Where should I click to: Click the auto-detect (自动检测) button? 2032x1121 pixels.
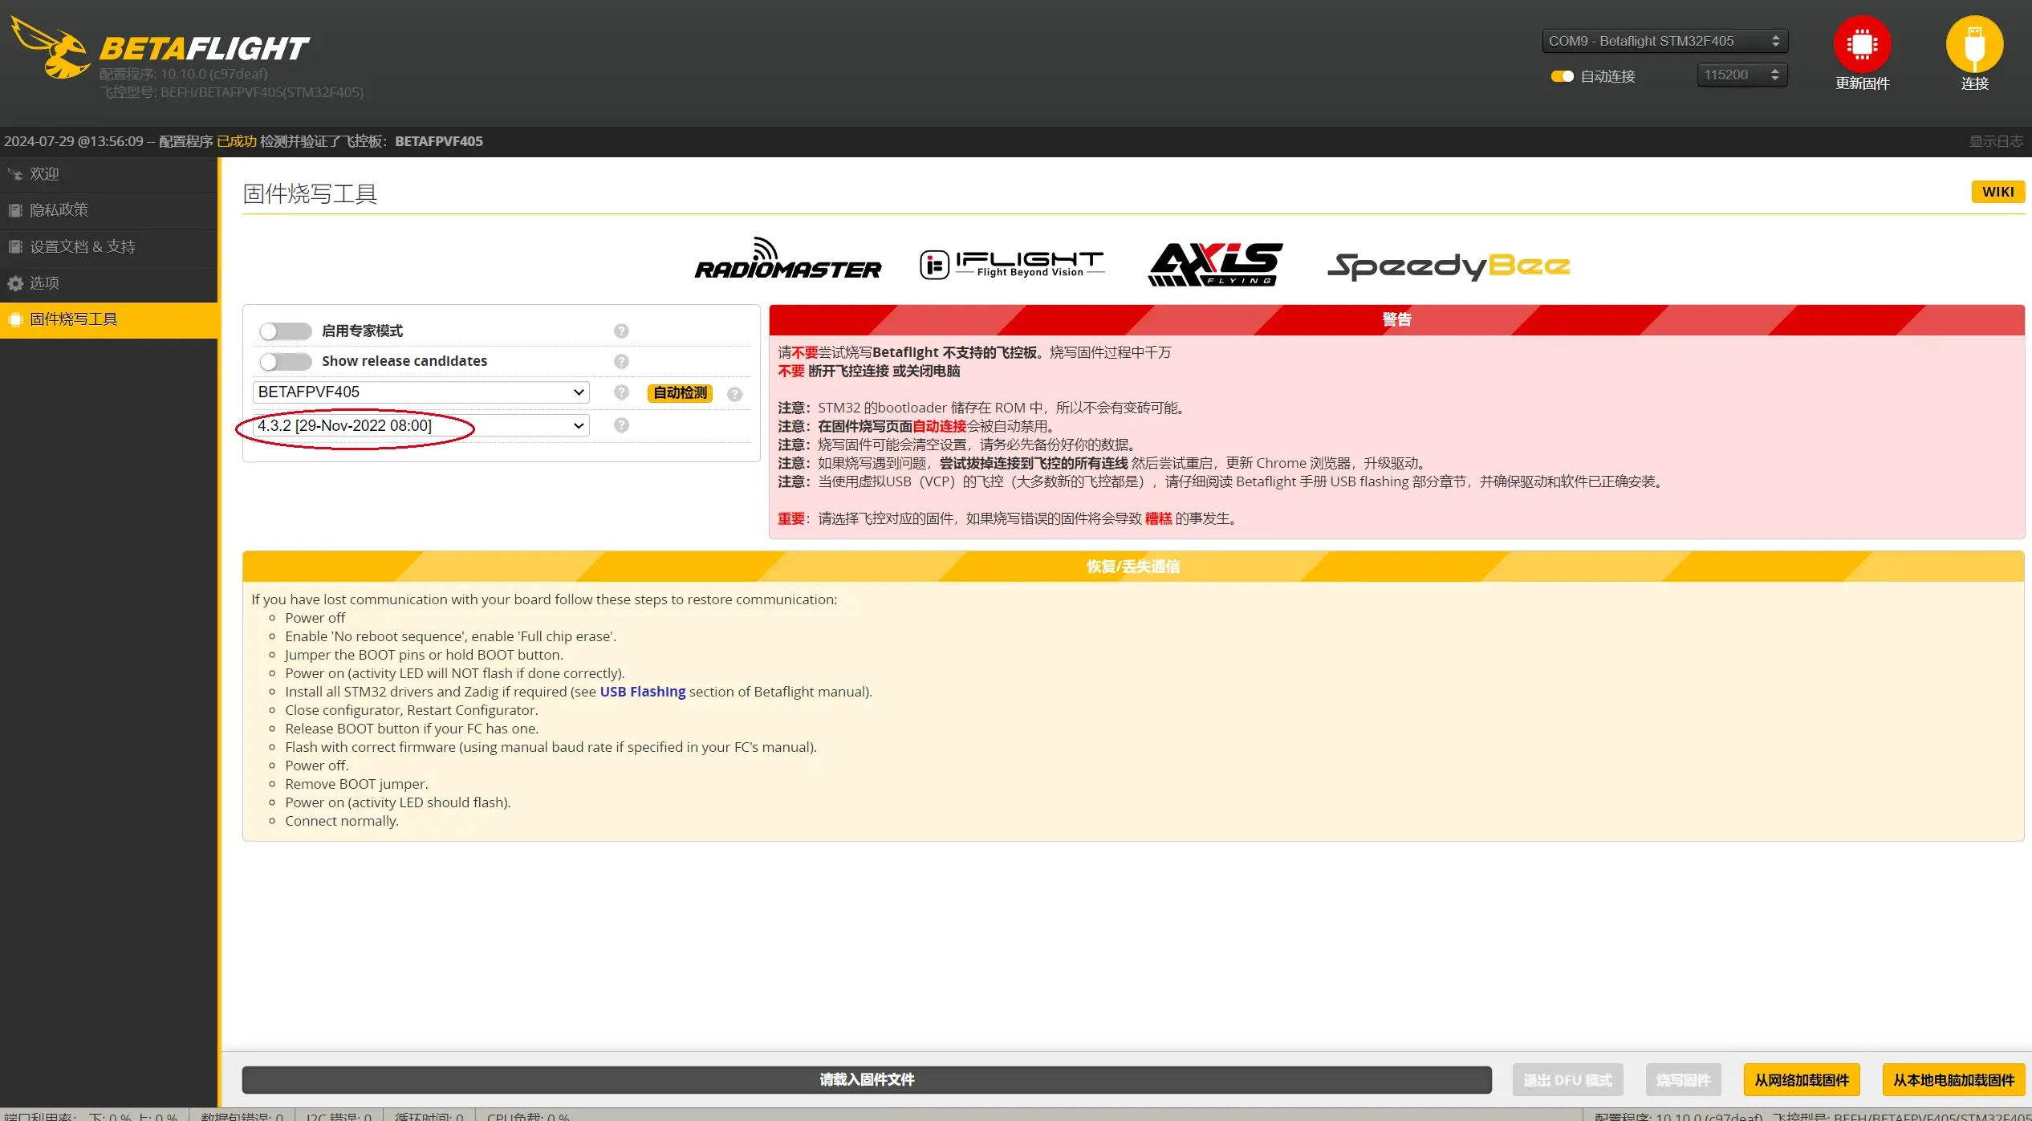point(680,392)
